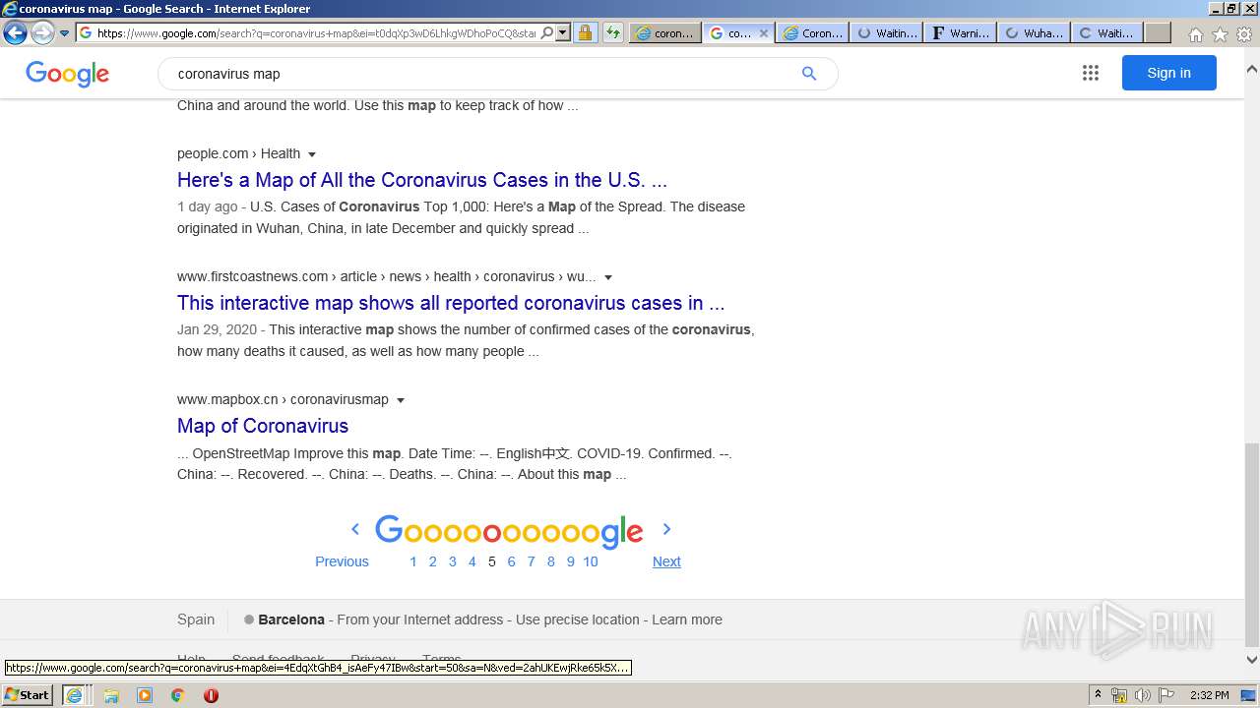This screenshot has width=1260, height=708.
Task: Click the 2:32 PM clock
Action: tap(1209, 695)
